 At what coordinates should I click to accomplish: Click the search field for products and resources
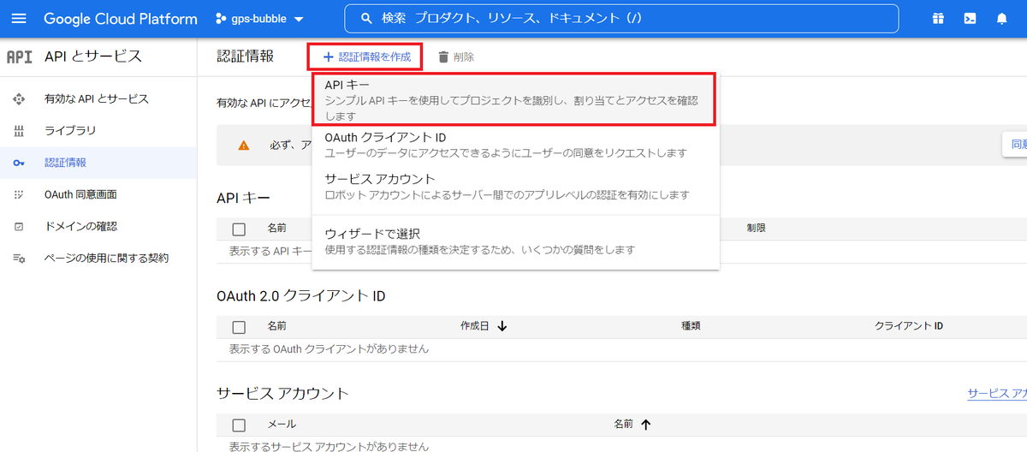tap(621, 18)
